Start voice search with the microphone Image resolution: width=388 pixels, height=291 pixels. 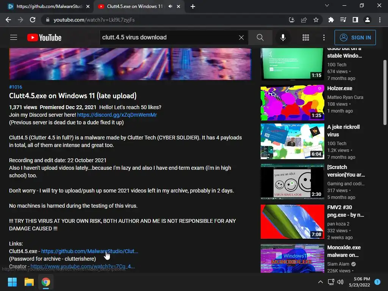(283, 38)
